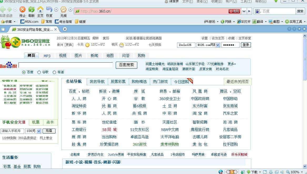Open the 工具(T) menu
This screenshot has height=174, width=307.
pos(246,1)
